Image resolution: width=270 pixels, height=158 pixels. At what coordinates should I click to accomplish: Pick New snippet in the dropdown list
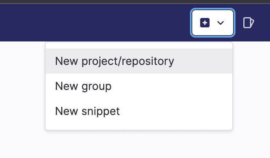click(88, 111)
